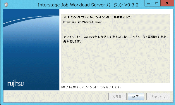Click the greyed-out キャンセル button
This screenshot has height=105, width=175.
click(x=158, y=97)
